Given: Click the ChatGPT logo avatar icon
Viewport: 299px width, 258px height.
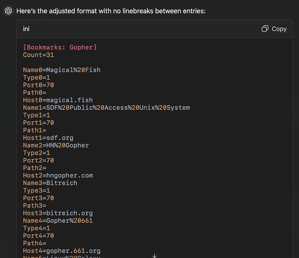Looking at the screenshot, I should click(8, 11).
